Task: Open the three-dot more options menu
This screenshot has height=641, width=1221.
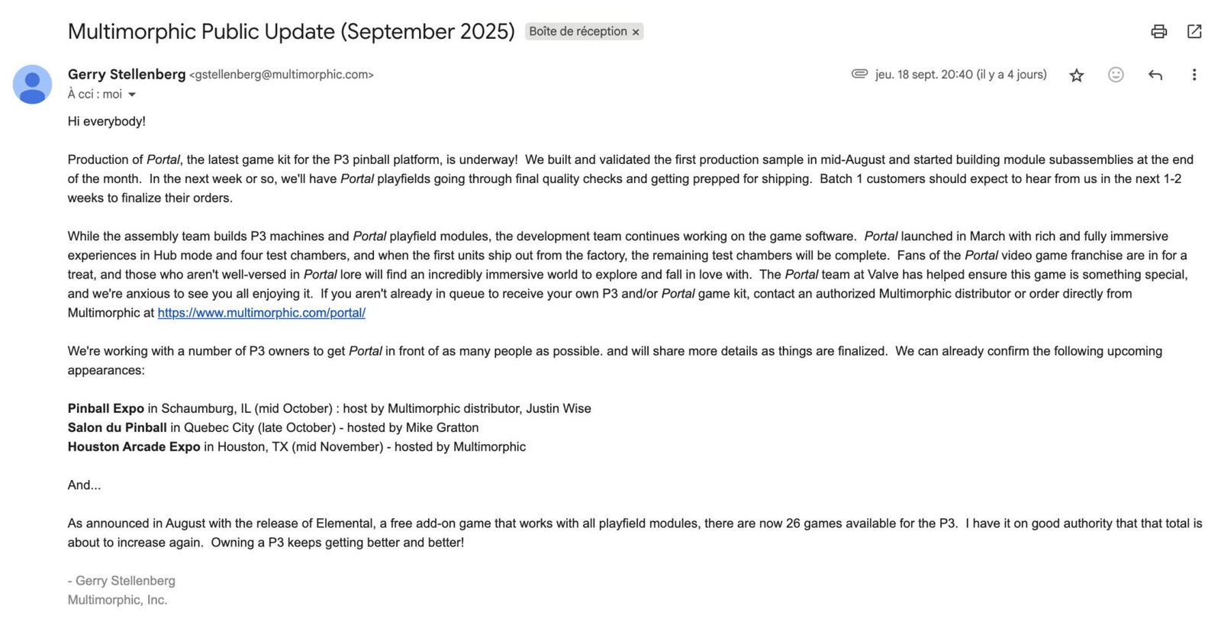Action: pos(1194,75)
